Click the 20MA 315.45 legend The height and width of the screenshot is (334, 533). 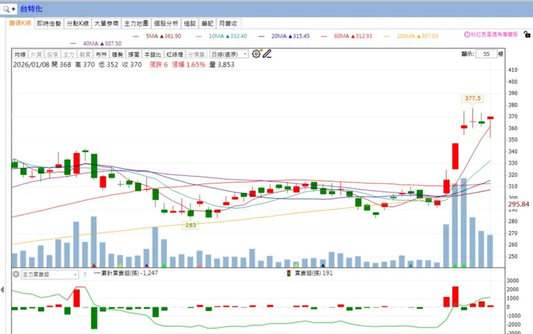coord(285,36)
